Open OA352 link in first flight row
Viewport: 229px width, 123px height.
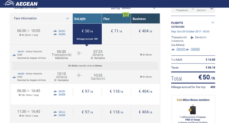pos(61,34)
